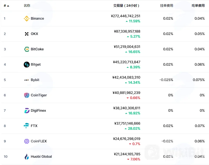Click Binance volume ¥272,446,742,251
This screenshot has height=165, width=209.
126,16
